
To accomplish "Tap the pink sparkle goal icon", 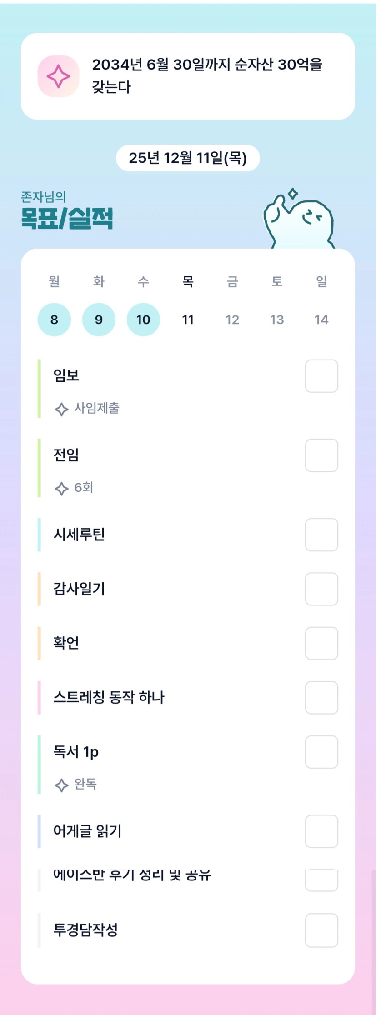I will (58, 76).
